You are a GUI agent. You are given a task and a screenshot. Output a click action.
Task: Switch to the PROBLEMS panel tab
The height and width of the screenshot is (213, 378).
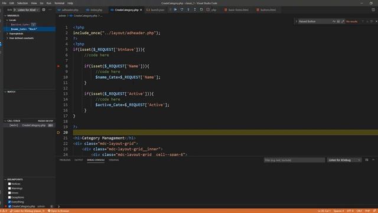(x=65, y=160)
